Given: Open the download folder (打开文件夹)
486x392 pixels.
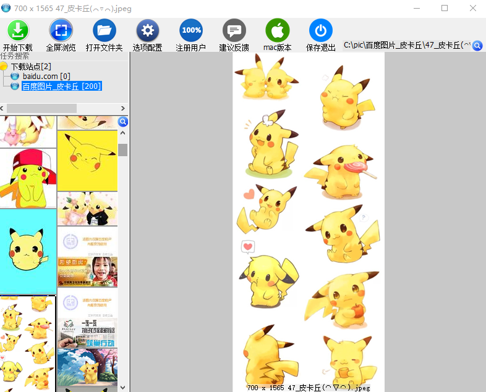Looking at the screenshot, I should pyautogui.click(x=104, y=30).
